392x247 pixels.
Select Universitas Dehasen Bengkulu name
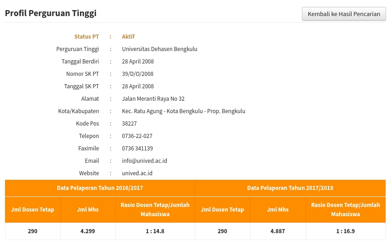159,49
